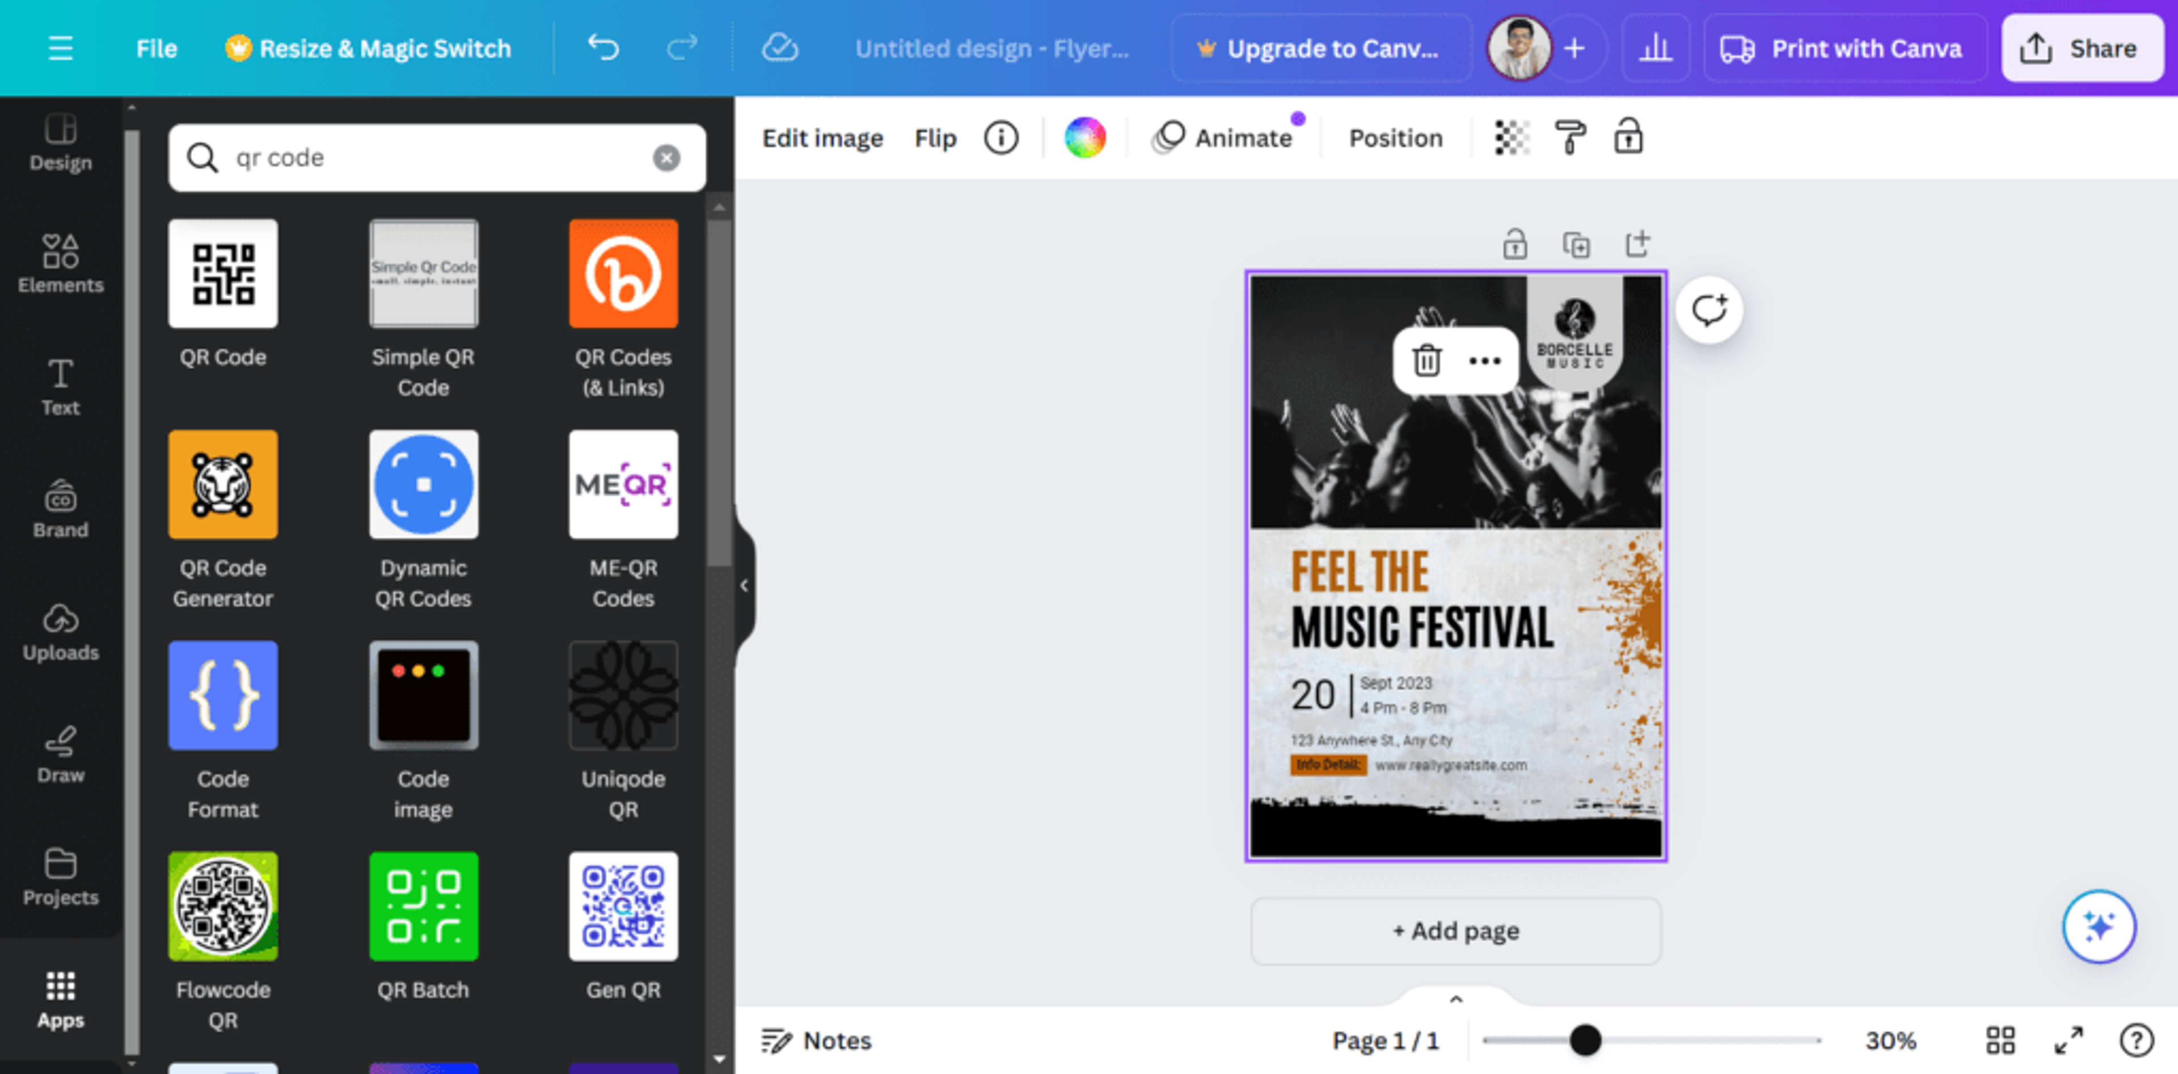This screenshot has height=1074, width=2178.
Task: Switch to the Design tab
Action: coord(61,142)
